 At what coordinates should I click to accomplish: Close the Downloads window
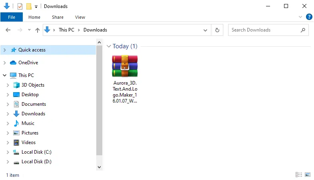pos(304,6)
